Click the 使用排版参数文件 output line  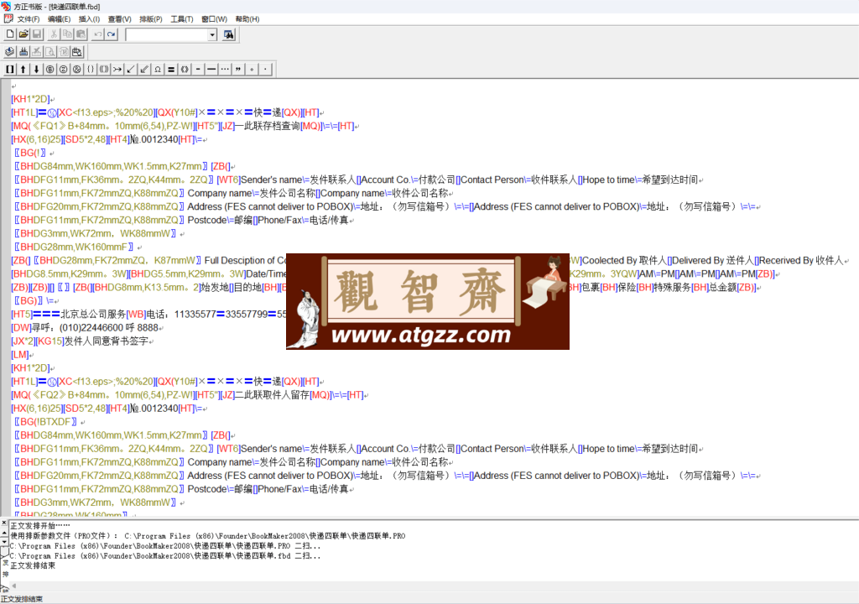coord(208,535)
